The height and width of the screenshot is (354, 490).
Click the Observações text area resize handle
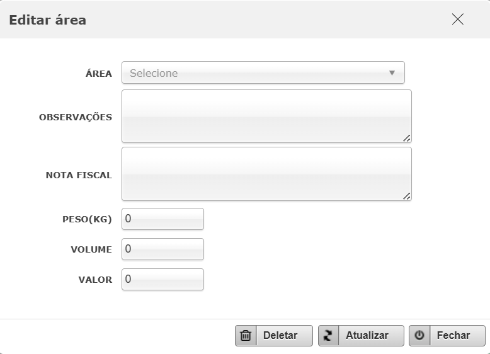coord(407,139)
